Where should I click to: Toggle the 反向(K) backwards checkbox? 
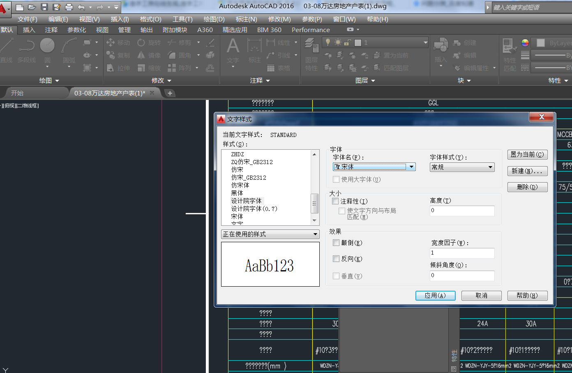tap(336, 259)
